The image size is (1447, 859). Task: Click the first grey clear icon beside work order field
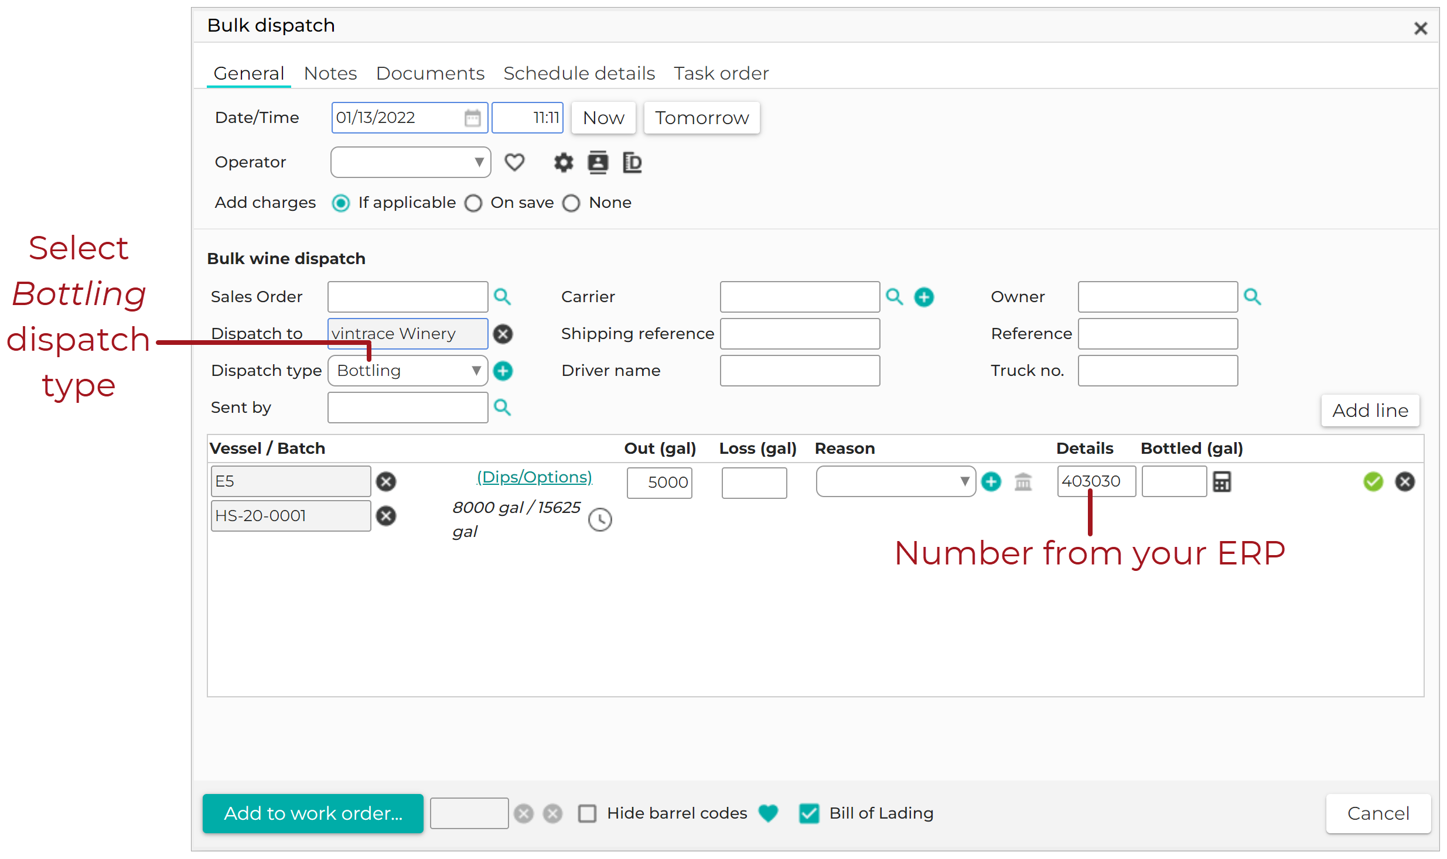pos(523,813)
